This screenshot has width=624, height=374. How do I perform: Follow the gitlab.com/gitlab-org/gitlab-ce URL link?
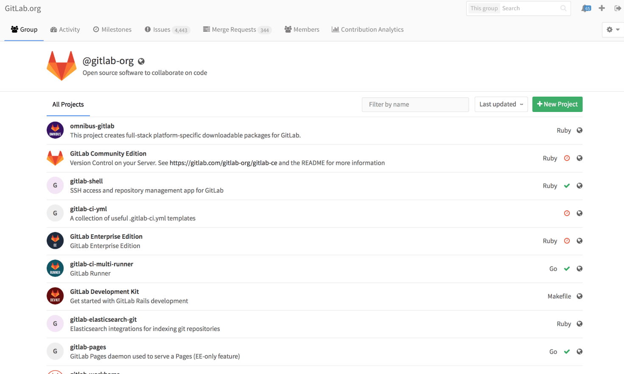tap(224, 163)
